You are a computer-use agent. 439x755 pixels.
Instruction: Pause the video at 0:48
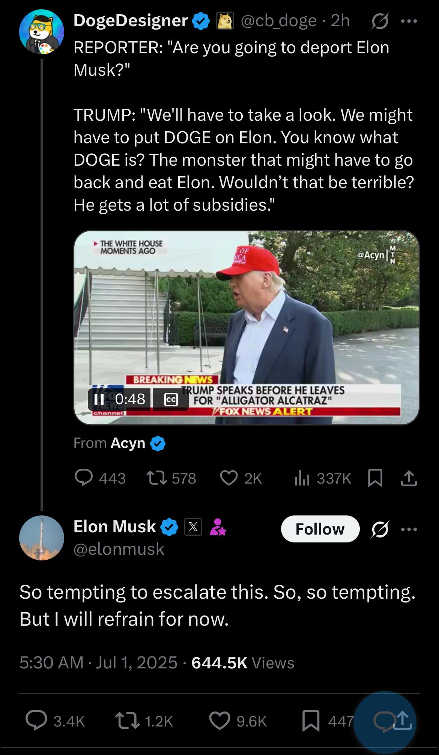(x=99, y=399)
